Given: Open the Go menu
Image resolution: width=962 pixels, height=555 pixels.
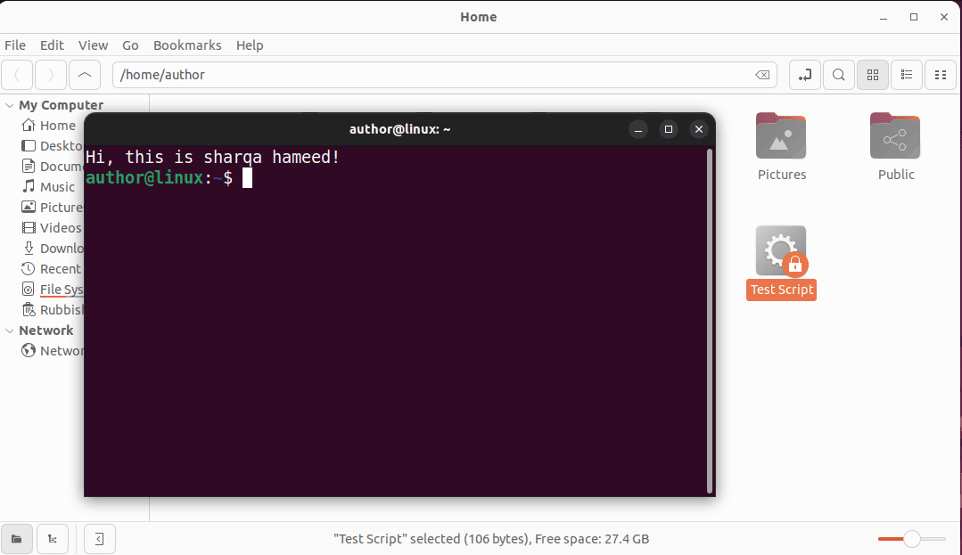Looking at the screenshot, I should click(130, 45).
